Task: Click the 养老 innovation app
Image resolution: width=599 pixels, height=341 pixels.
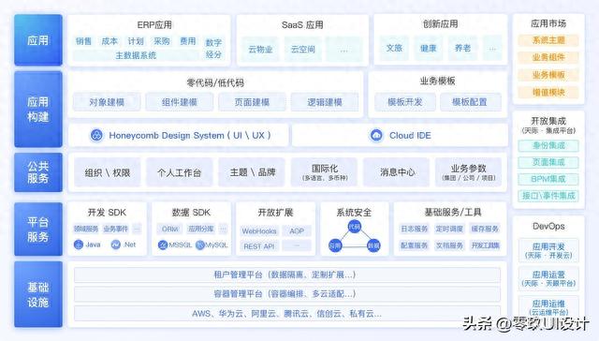Action: 462,48
